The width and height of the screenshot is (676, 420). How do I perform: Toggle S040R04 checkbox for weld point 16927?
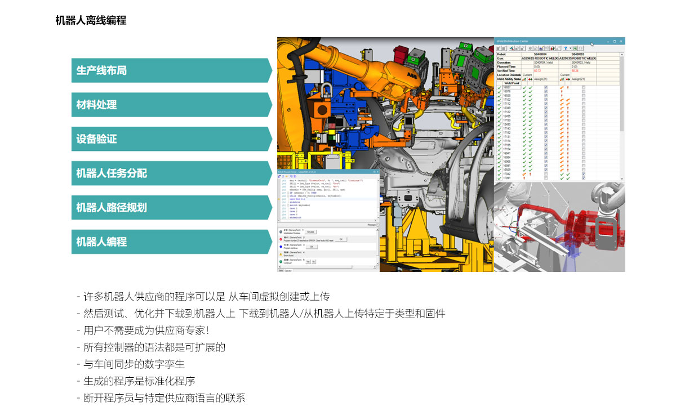[x=546, y=88]
